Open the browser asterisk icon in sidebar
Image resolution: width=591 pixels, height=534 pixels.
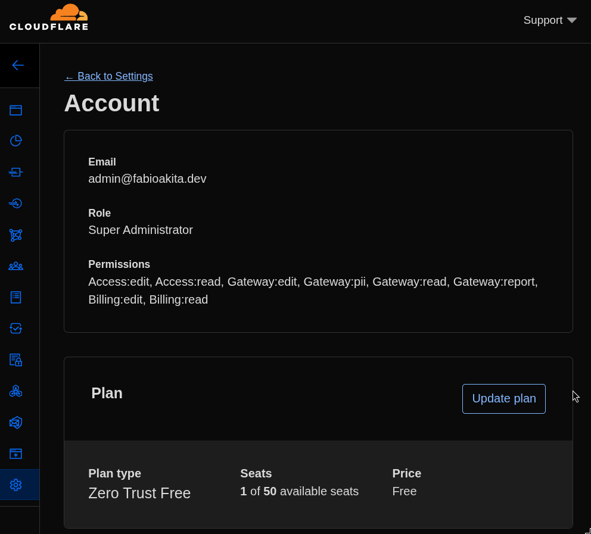click(16, 454)
